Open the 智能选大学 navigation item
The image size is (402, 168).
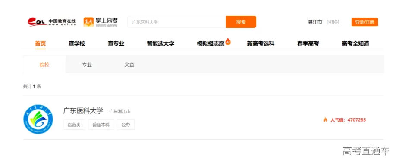coord(160,44)
